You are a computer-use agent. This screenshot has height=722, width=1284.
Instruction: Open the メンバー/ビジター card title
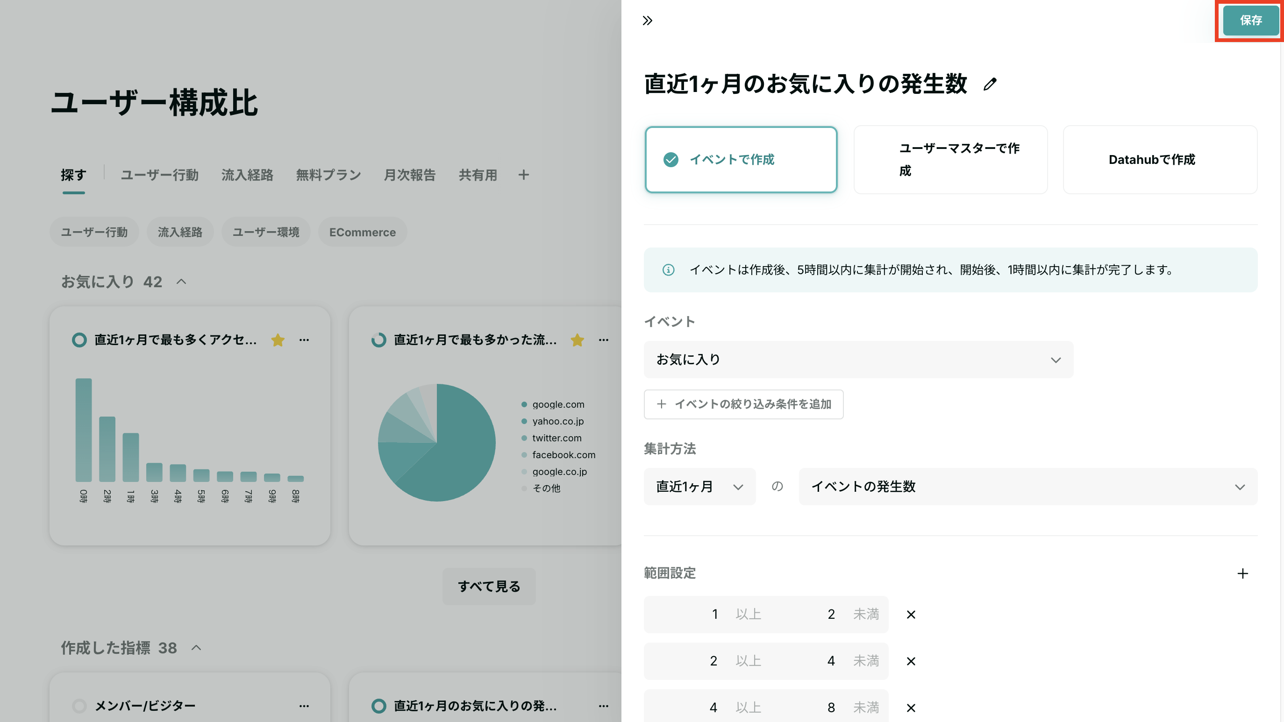coord(145,706)
